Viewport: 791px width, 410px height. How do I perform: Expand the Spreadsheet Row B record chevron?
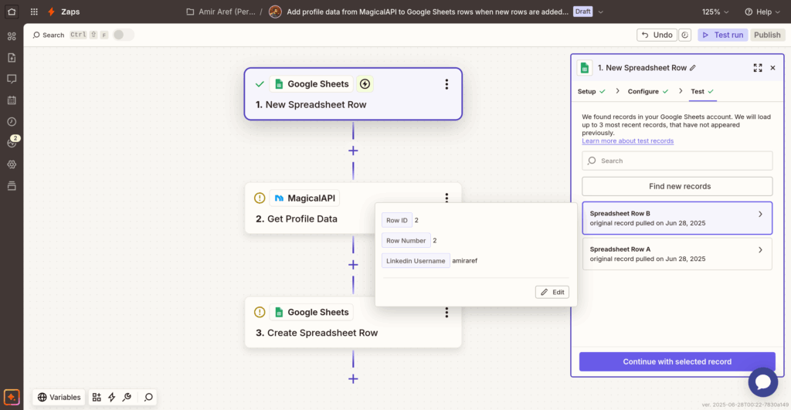point(760,215)
